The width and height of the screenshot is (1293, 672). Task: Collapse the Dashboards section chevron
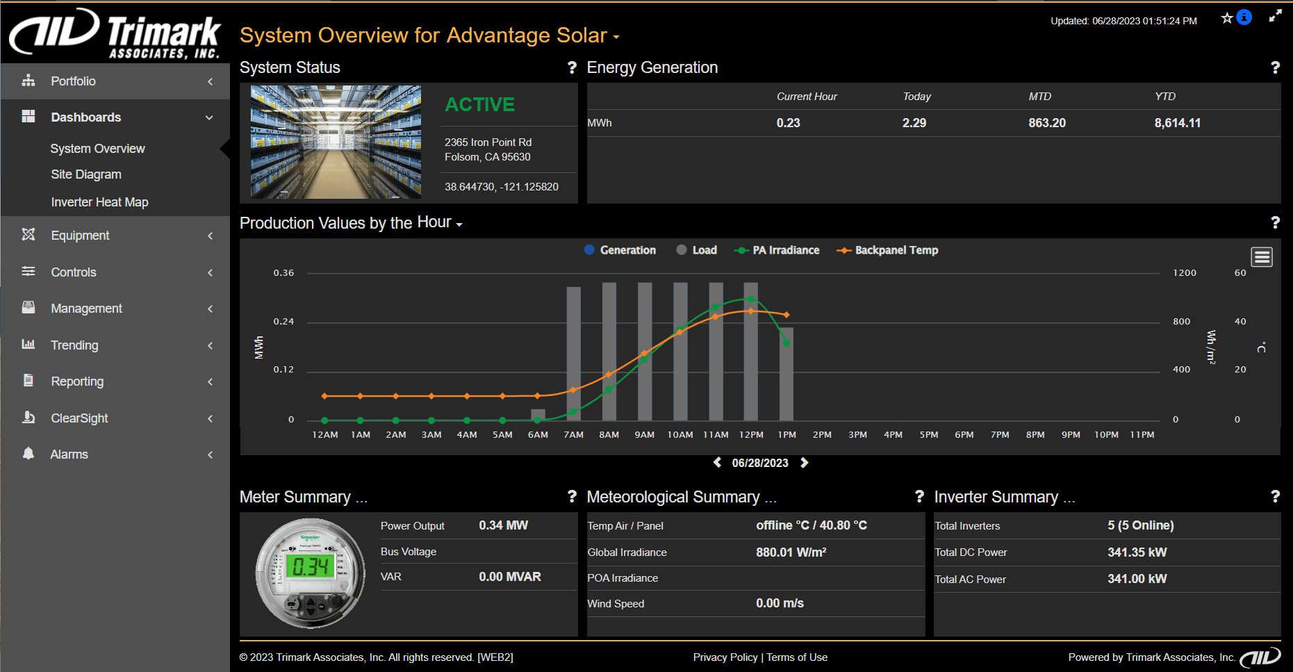(209, 117)
